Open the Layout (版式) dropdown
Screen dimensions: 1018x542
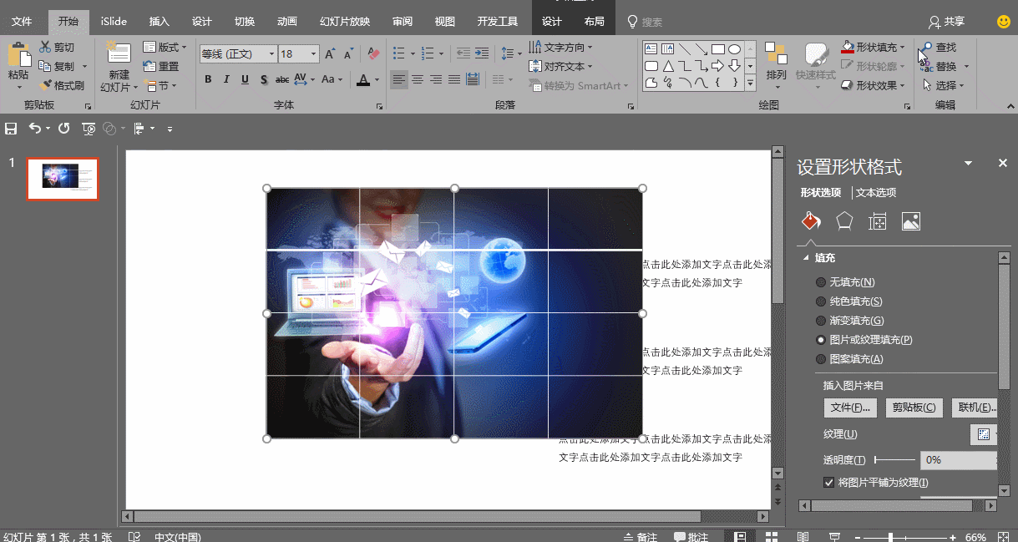[x=165, y=48]
